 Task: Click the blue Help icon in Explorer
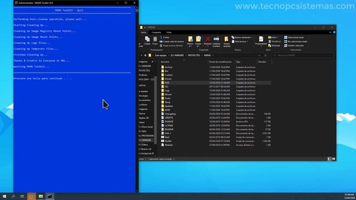pyautogui.click(x=334, y=32)
